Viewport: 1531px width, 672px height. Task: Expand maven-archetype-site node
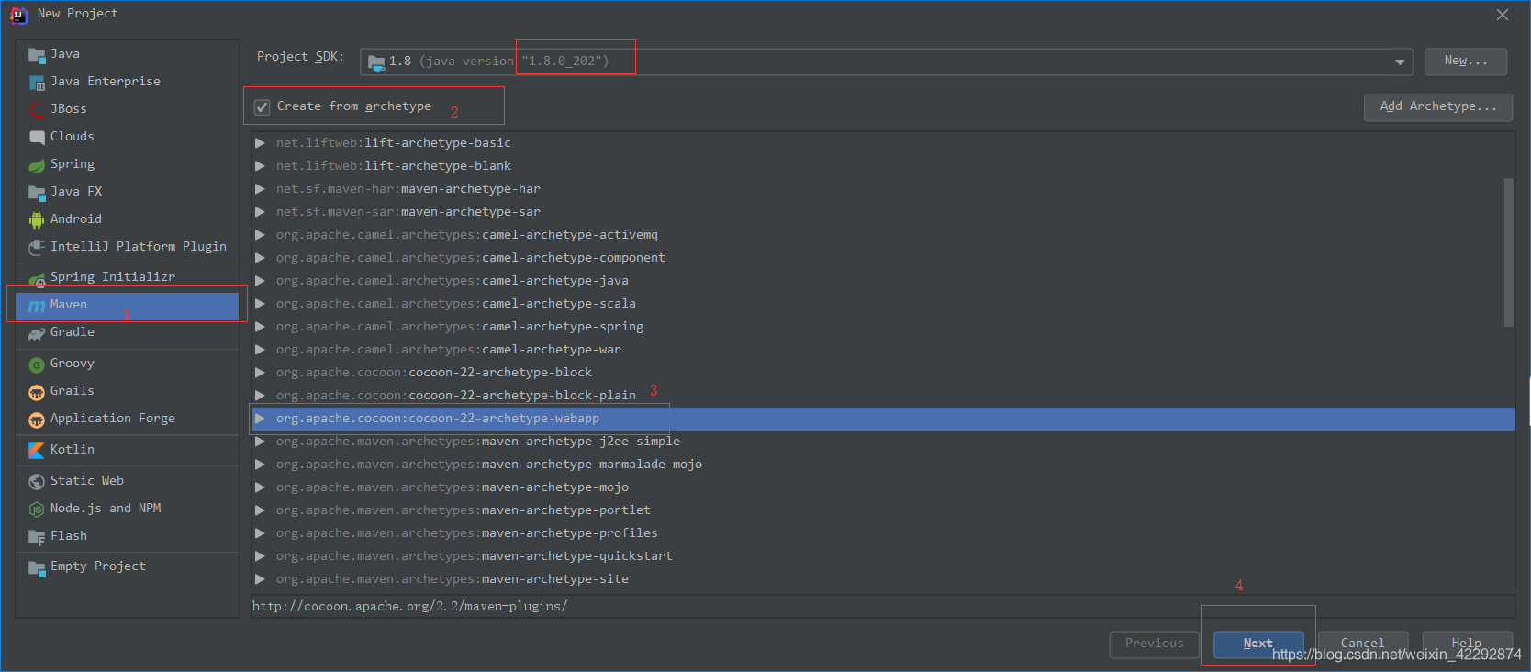click(260, 579)
